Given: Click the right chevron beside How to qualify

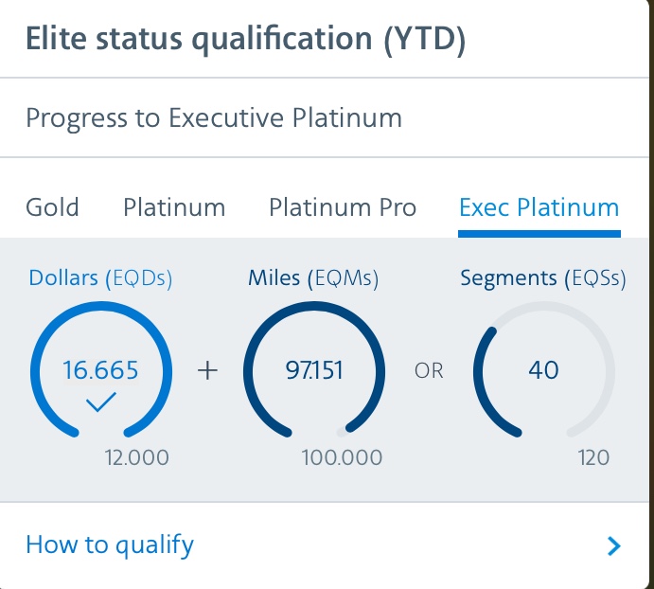Looking at the screenshot, I should (614, 545).
